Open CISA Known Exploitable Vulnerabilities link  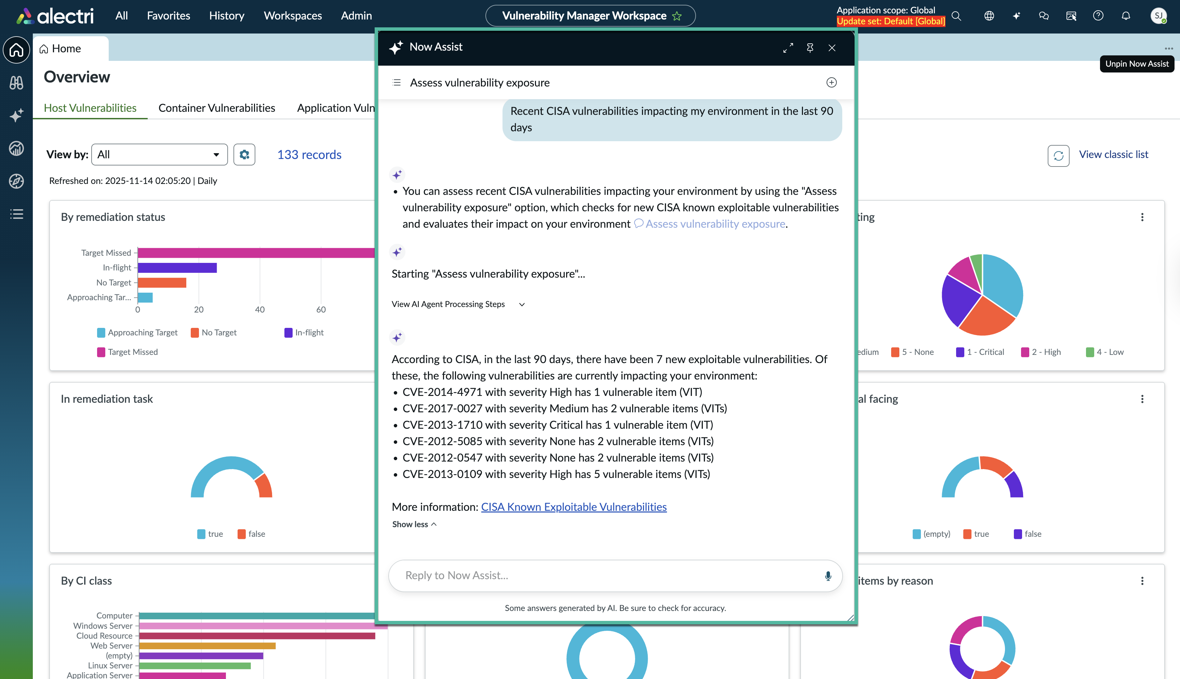574,507
